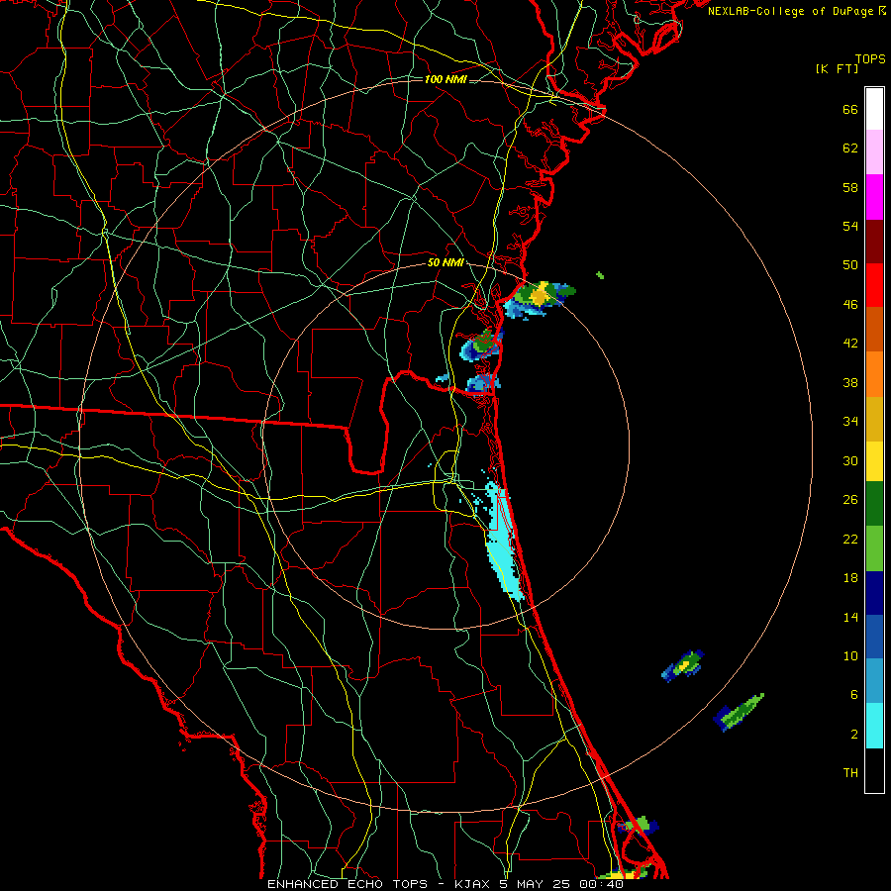Click the legend value 50

click(850, 264)
